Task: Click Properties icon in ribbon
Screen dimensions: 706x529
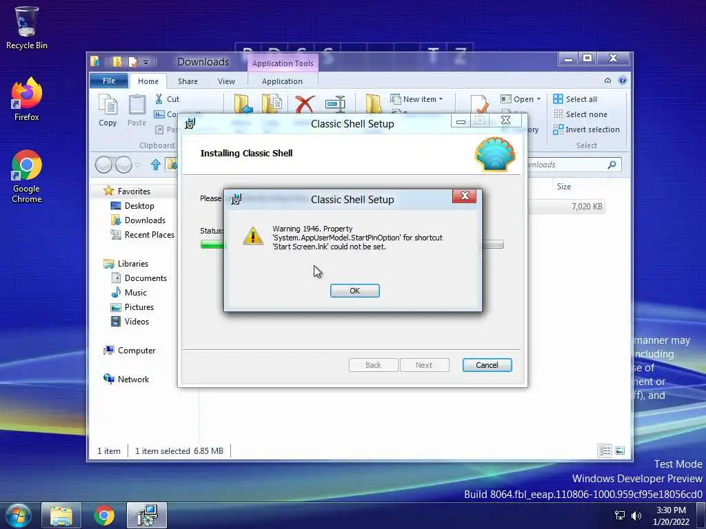Action: pyautogui.click(x=479, y=105)
